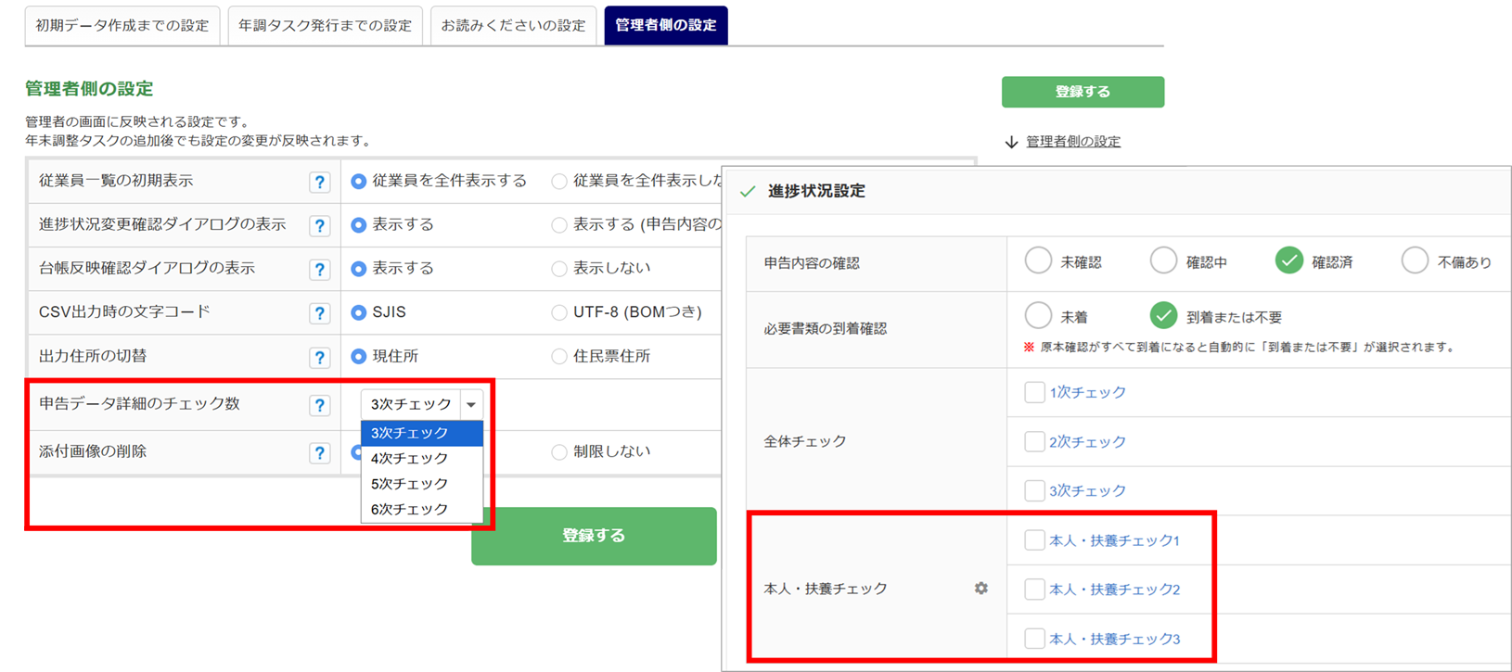Set 申告内容の確認 to 不備あり

tap(1415, 261)
